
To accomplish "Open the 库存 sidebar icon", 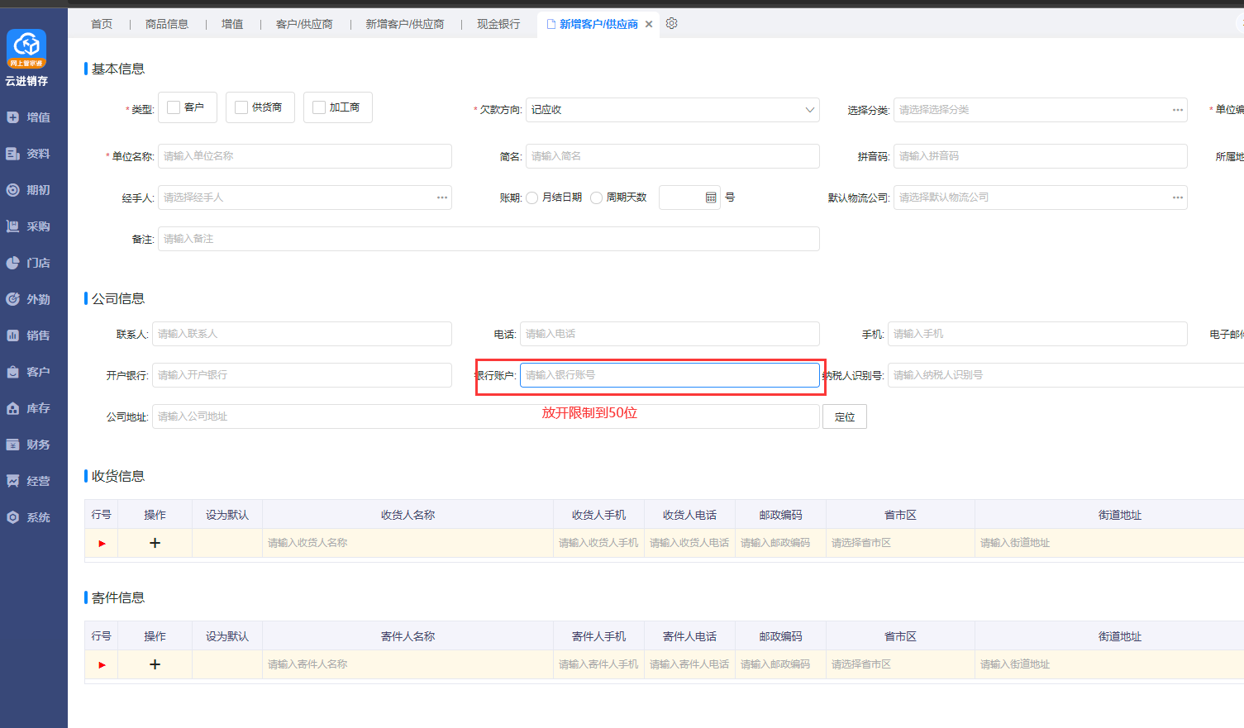I will (x=13, y=408).
